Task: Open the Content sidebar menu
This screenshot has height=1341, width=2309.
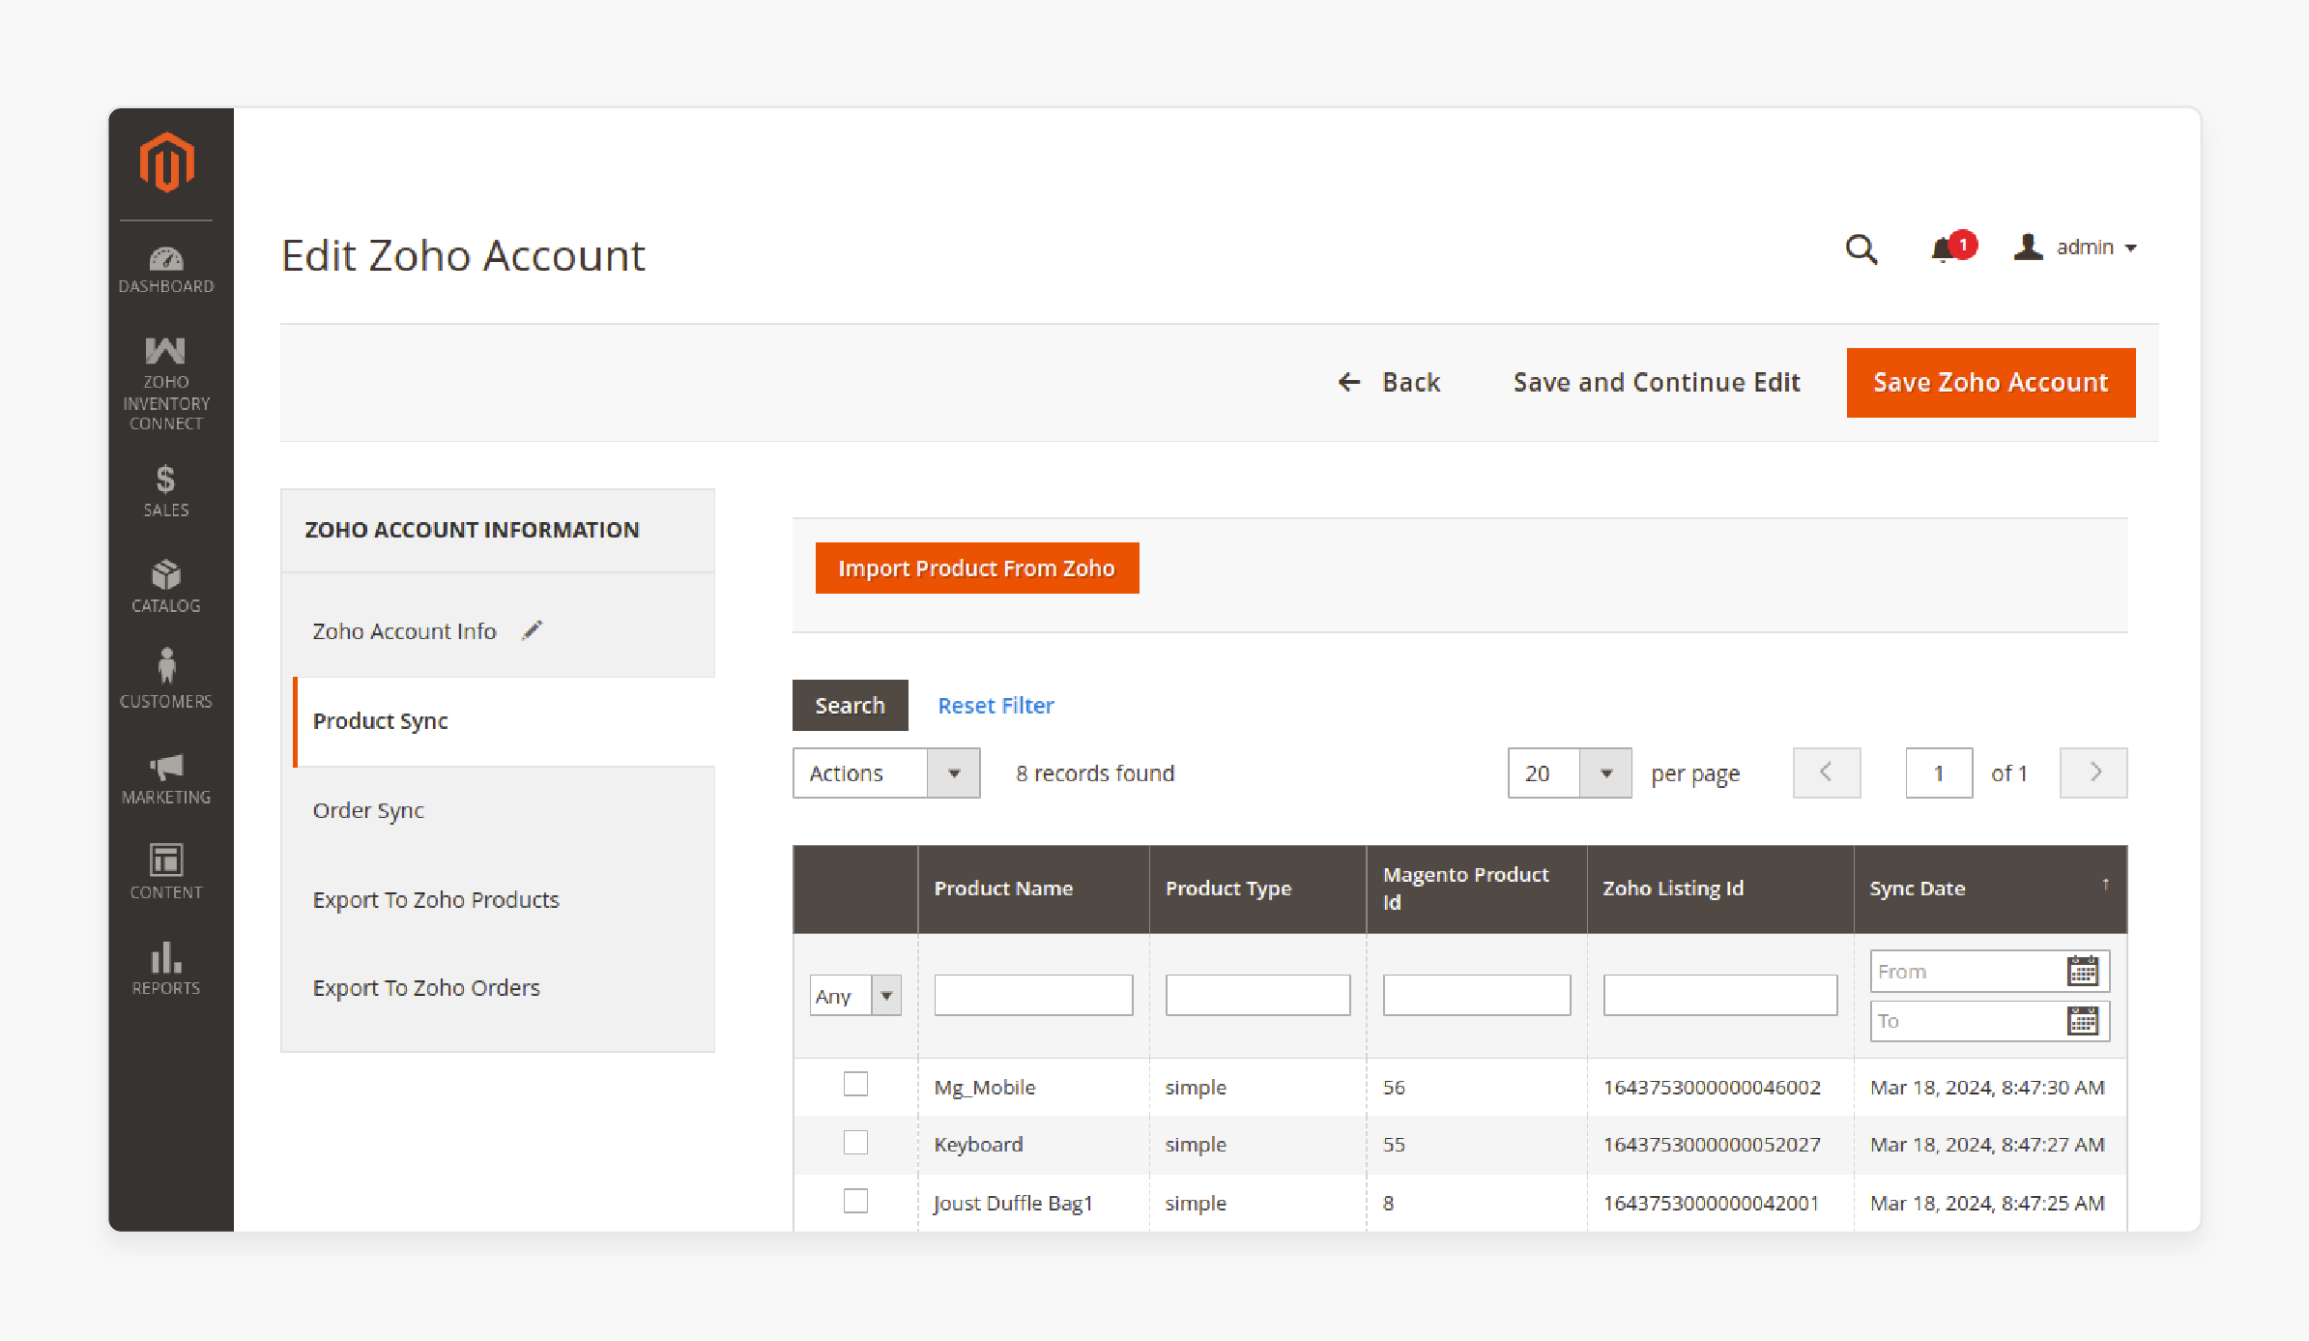Action: (166, 871)
